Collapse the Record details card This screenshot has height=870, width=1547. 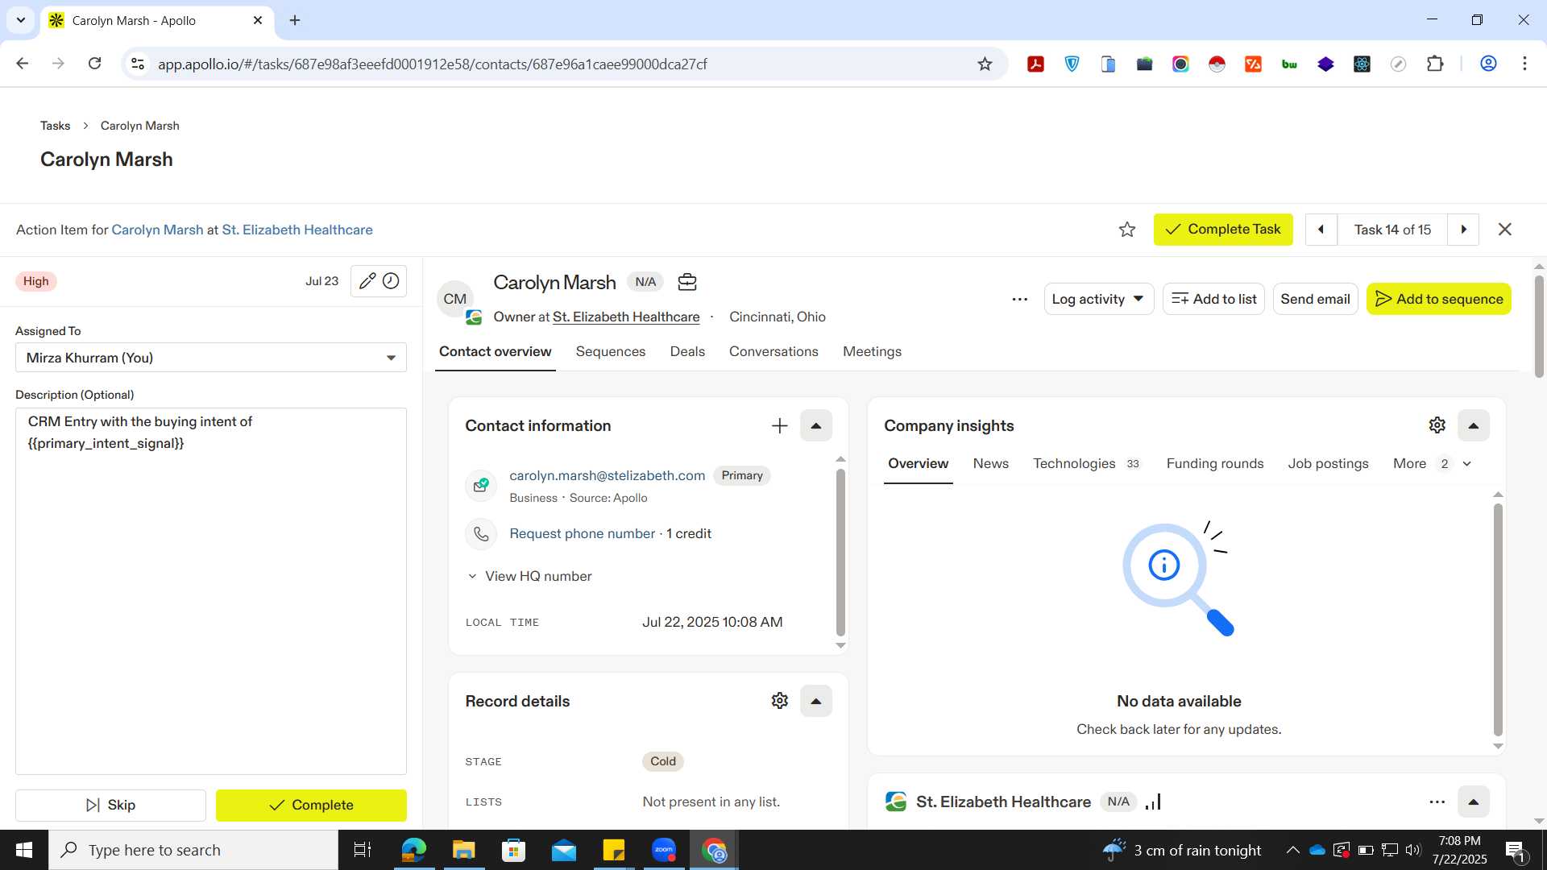pos(815,701)
